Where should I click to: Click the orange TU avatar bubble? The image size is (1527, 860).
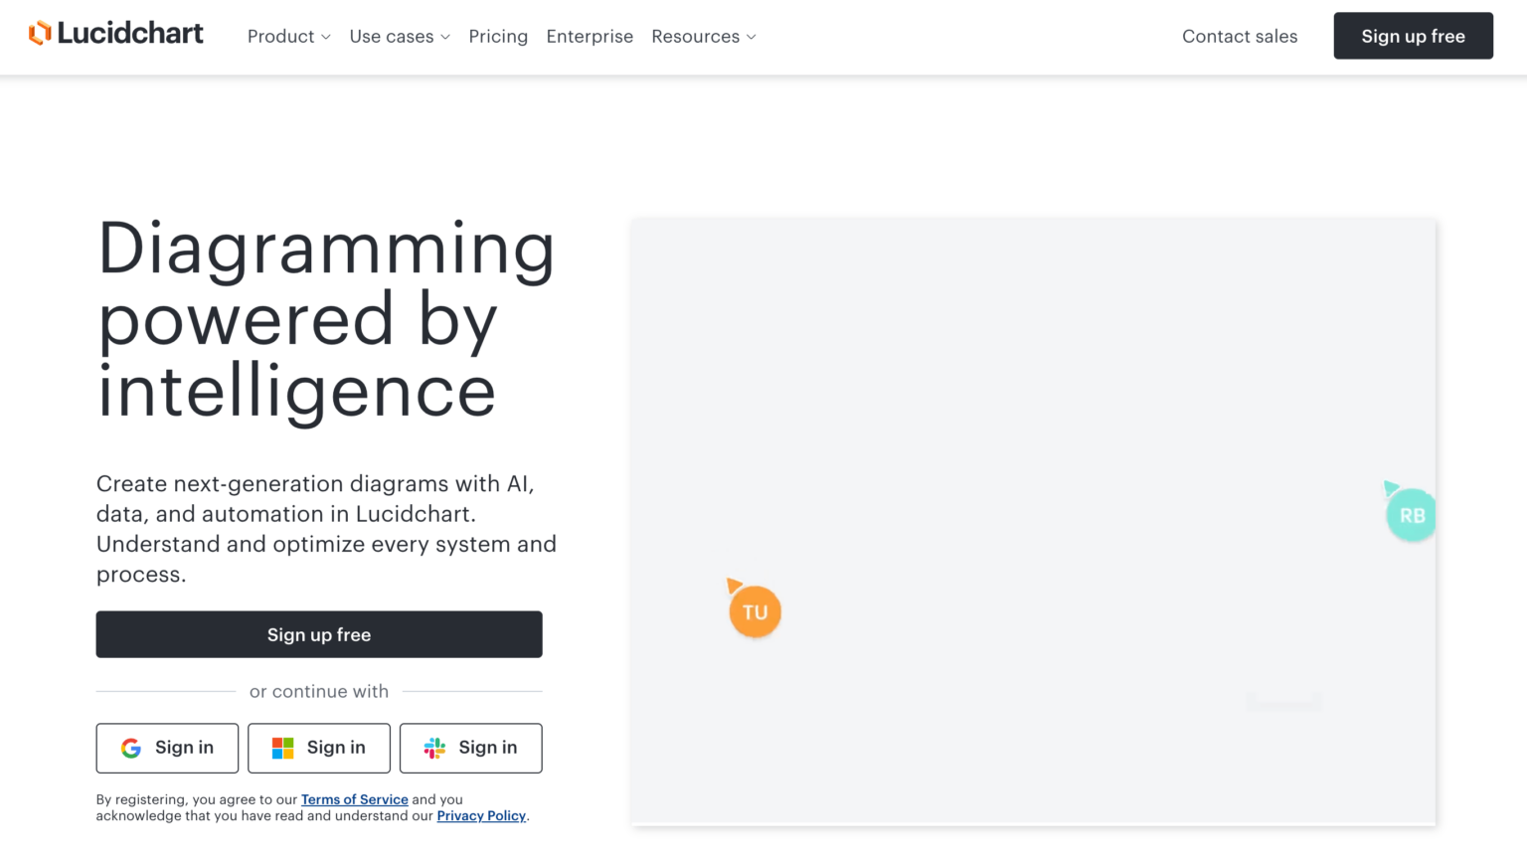755,612
